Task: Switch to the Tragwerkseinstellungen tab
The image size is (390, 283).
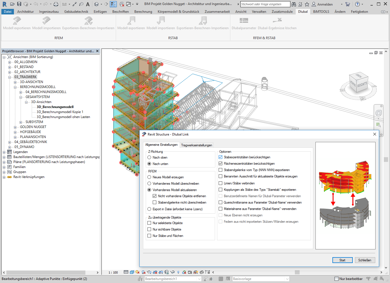Action: [x=196, y=145]
